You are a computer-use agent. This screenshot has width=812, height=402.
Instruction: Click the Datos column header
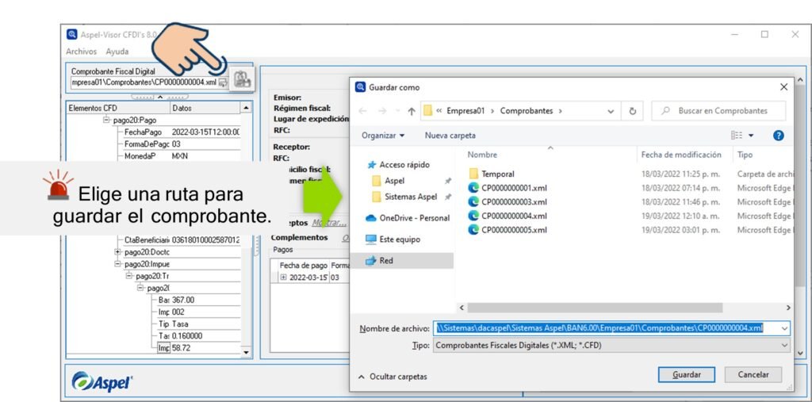(205, 108)
